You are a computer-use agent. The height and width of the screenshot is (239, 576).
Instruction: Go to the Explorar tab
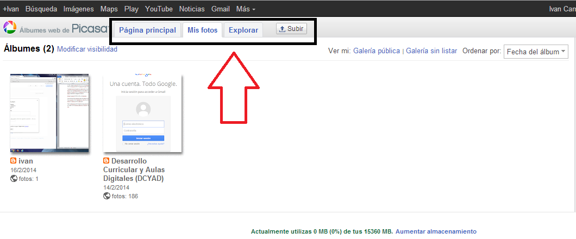(243, 30)
